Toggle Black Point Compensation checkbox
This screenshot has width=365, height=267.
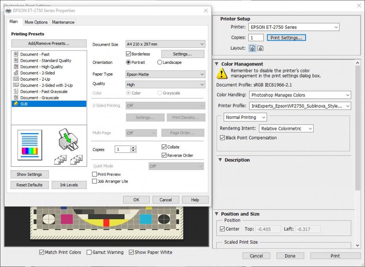click(x=222, y=138)
